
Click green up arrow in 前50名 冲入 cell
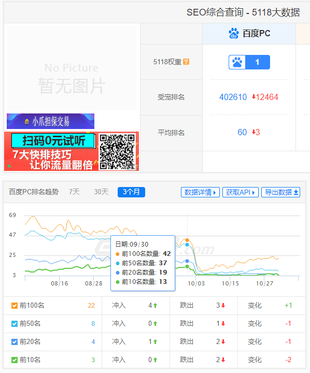coord(155,324)
